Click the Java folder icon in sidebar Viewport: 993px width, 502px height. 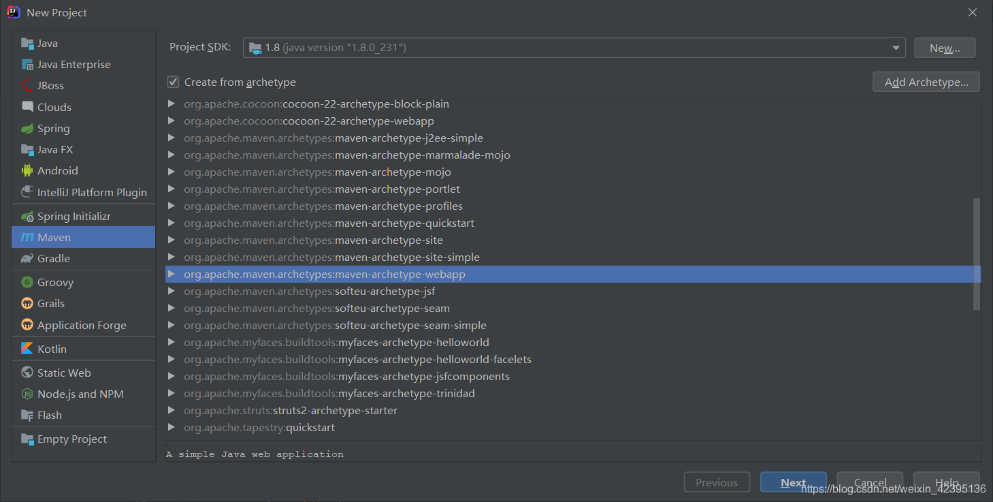click(x=27, y=44)
